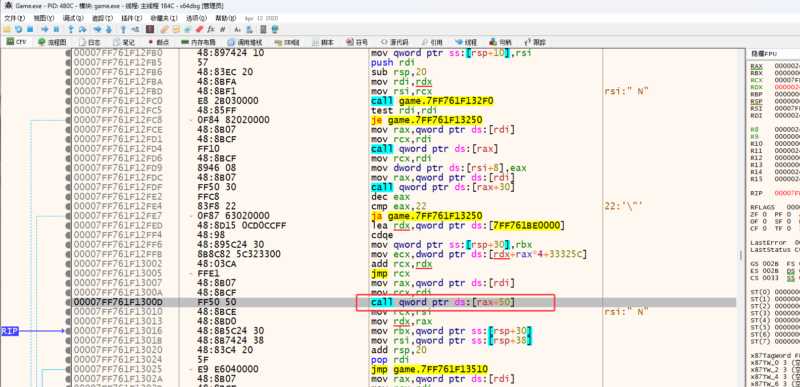
Task: Click the Run arrow icon
Action: [x=45, y=29]
